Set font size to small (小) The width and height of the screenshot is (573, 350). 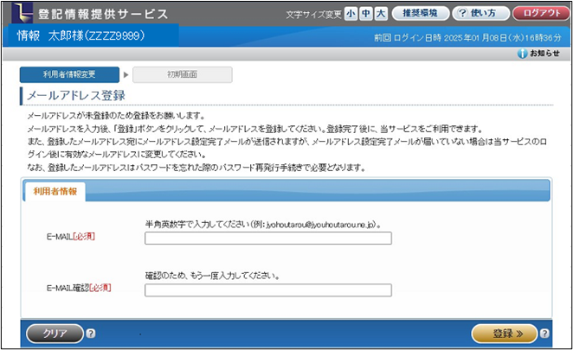tap(351, 14)
